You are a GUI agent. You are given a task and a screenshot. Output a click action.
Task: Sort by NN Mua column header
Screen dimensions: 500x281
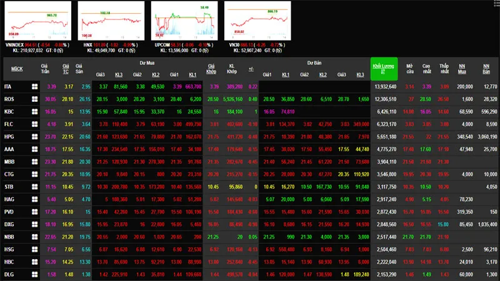[x=462, y=69]
